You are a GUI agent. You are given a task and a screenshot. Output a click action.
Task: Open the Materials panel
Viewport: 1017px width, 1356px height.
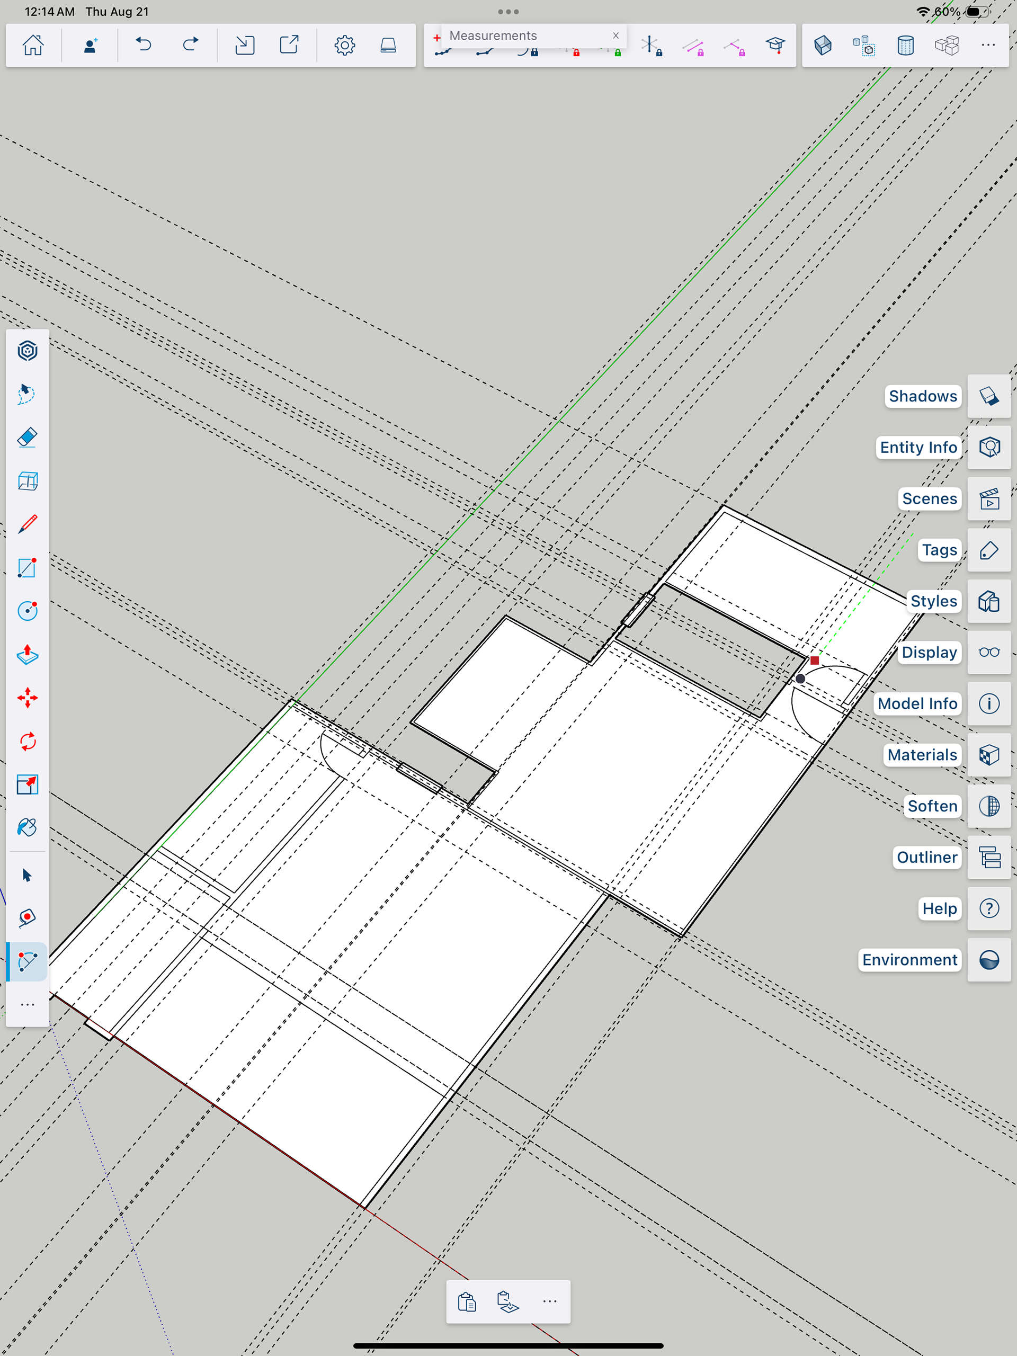pyautogui.click(x=989, y=755)
